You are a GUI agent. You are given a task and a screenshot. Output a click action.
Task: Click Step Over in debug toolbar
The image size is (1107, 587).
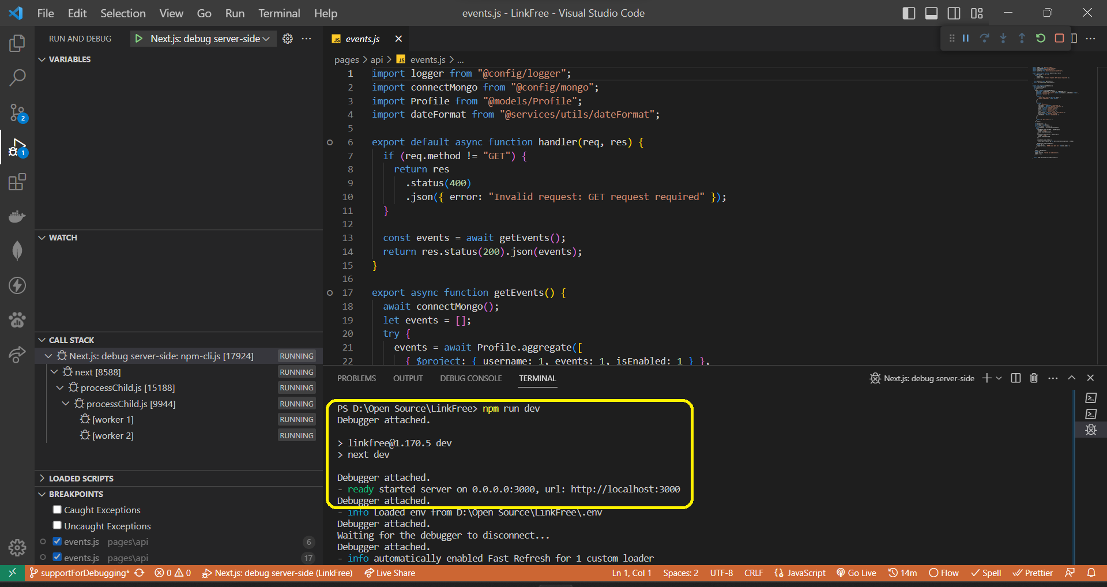984,38
